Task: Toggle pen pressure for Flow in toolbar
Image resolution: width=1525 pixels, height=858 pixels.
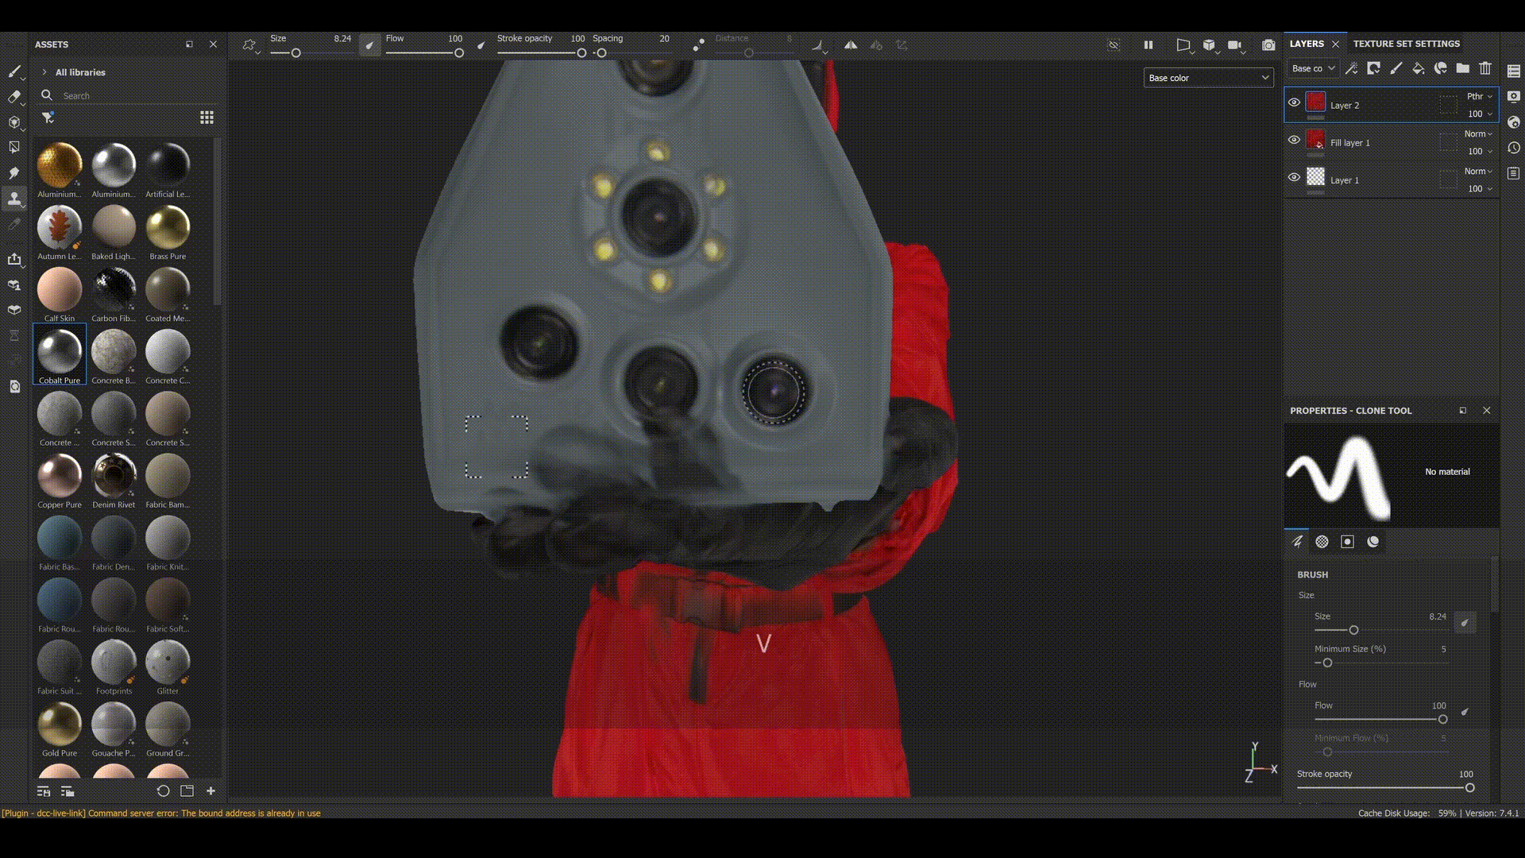Action: click(x=481, y=45)
